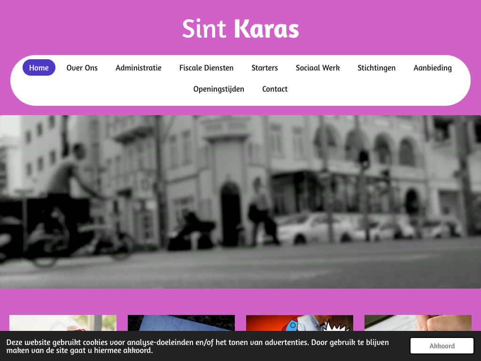
Task: Open the Contact page
Action: [x=275, y=89]
